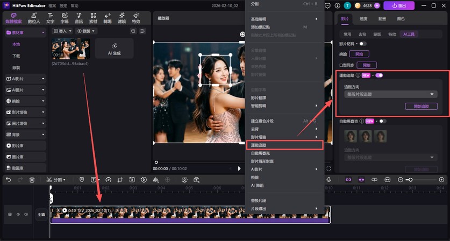The image size is (450, 241).
Task: Choose 替換片段 in the context menu
Action: (x=285, y=201)
